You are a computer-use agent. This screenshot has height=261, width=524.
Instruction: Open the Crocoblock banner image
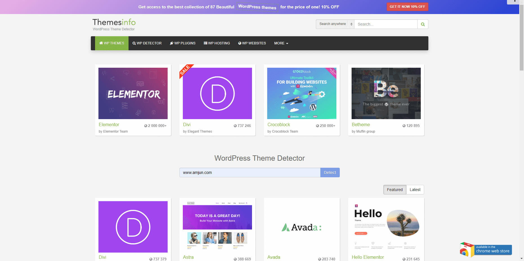302,93
